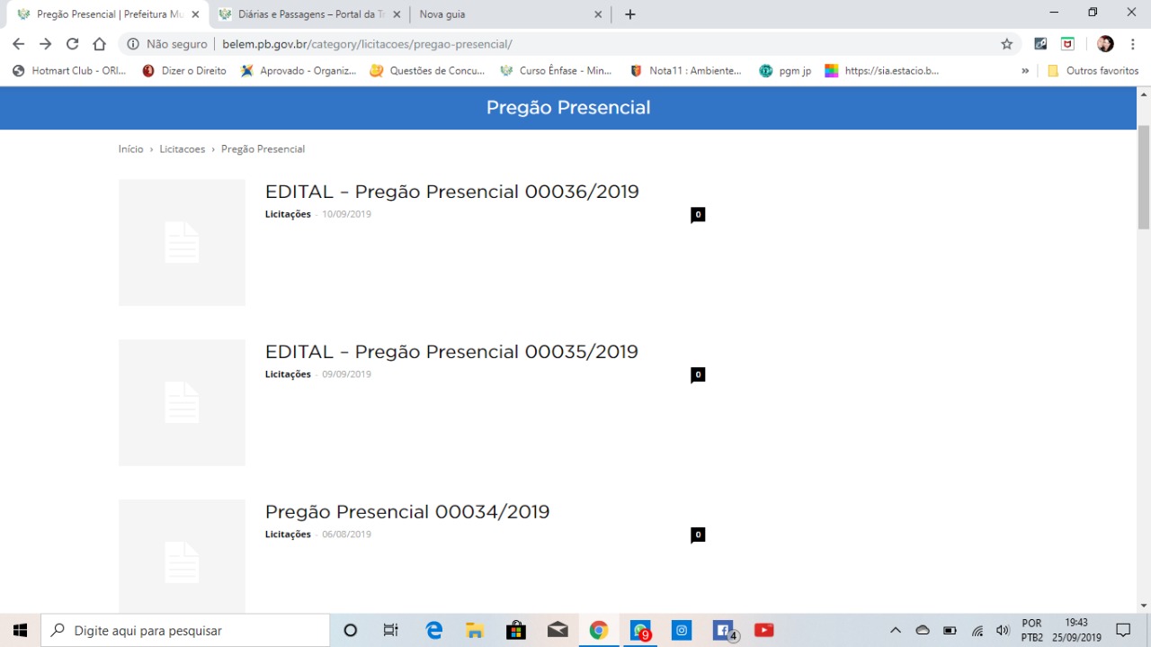Expand the hidden bookmarks overflow chevron
Screen dimensions: 1151x647
point(1025,70)
